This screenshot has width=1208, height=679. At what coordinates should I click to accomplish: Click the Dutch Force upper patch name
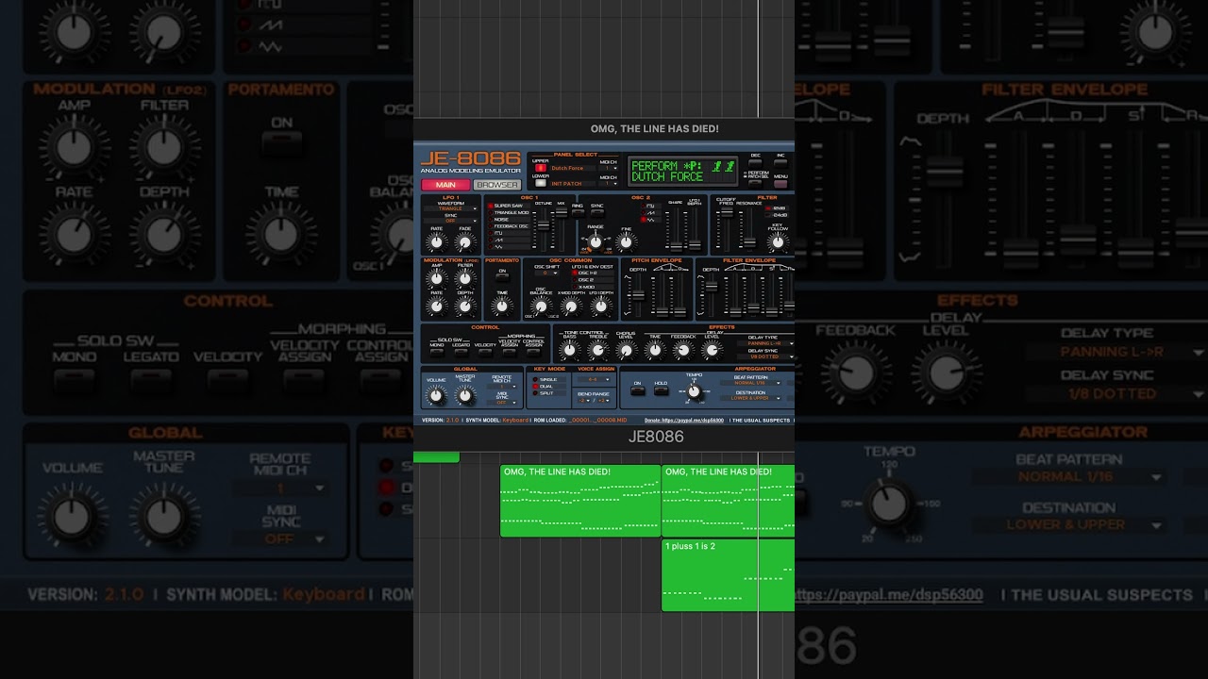click(573, 168)
